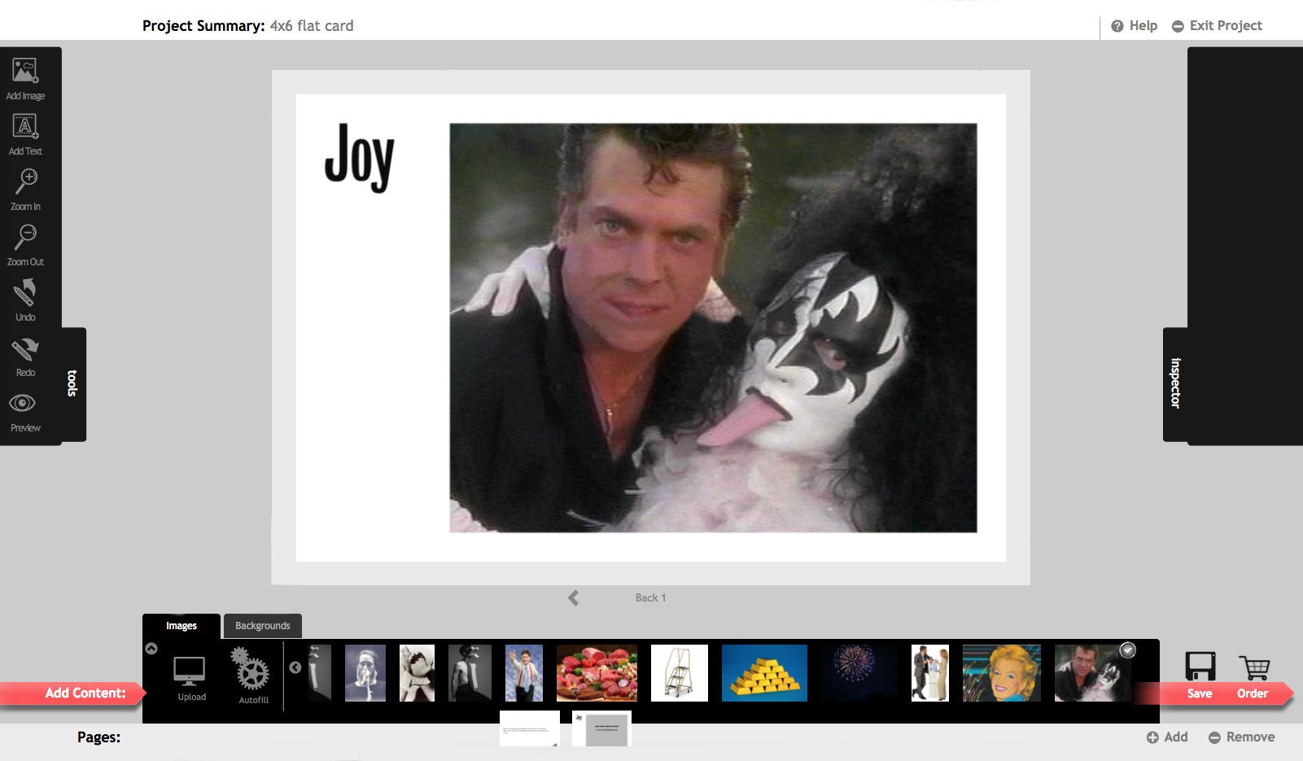The image size is (1303, 761).
Task: Click the Exit Project link
Action: pos(1217,26)
